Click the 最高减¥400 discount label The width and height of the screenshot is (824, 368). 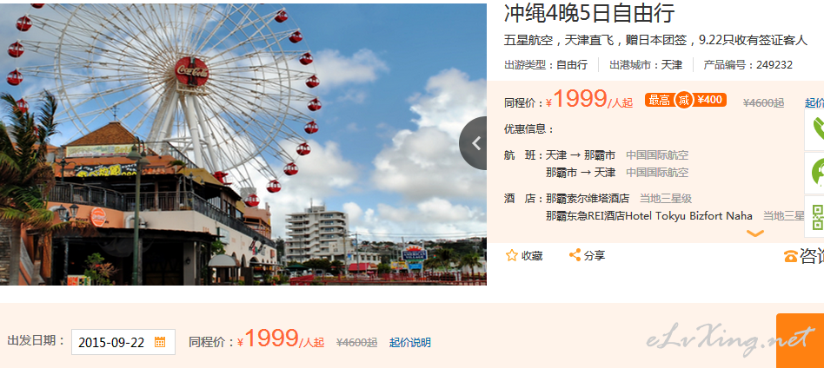(686, 100)
